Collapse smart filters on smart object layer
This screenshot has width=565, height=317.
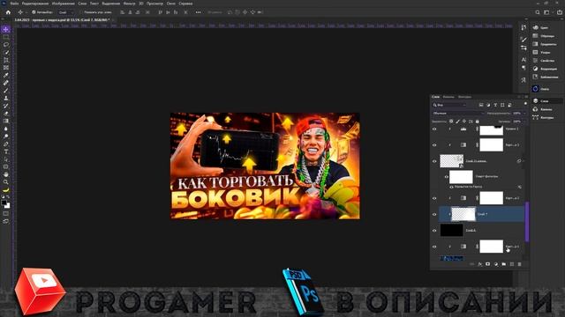[x=524, y=161]
